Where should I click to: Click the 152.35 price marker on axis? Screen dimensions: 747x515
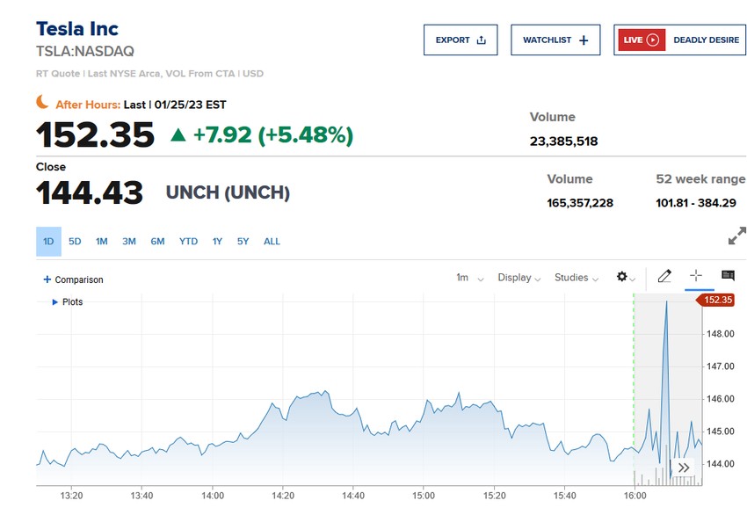[x=717, y=300]
